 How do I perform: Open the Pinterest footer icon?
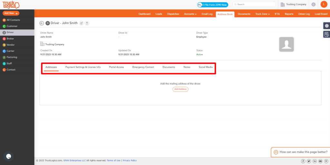click(x=326, y=161)
